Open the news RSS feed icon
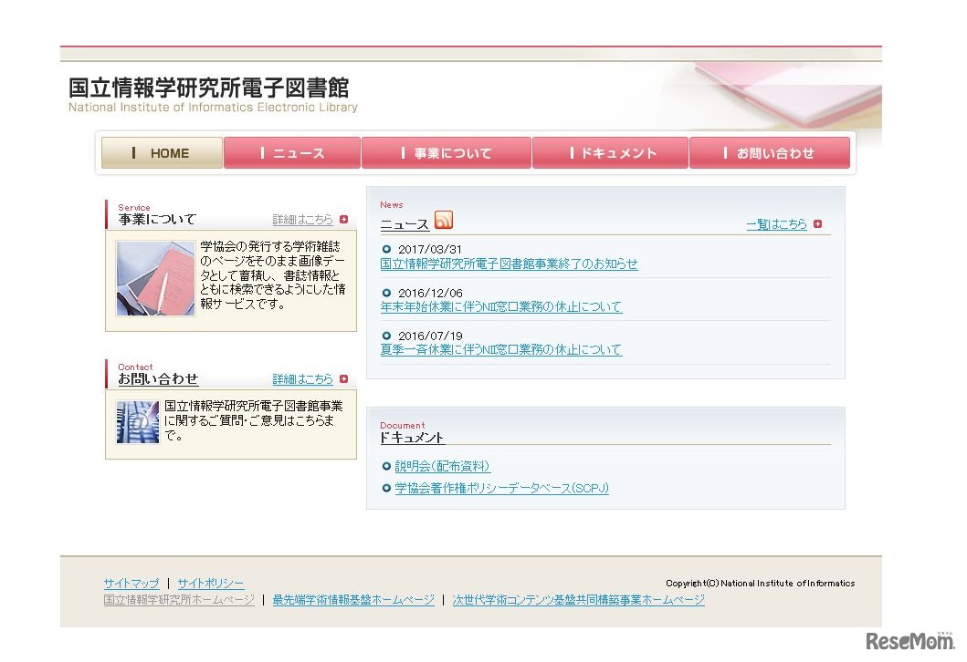 [x=444, y=220]
